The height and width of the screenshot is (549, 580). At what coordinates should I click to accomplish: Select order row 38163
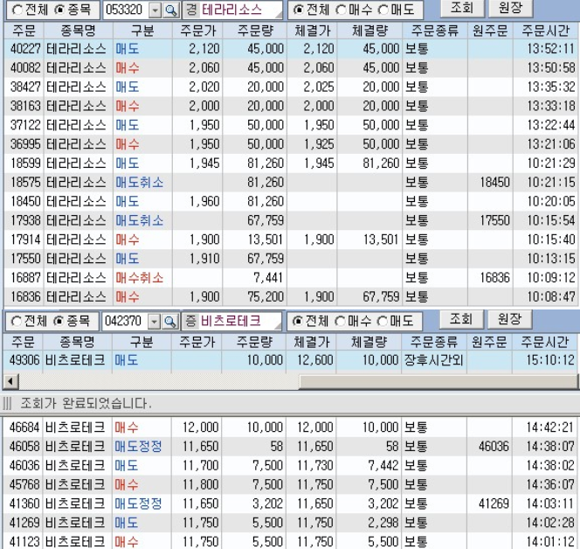[x=291, y=107]
